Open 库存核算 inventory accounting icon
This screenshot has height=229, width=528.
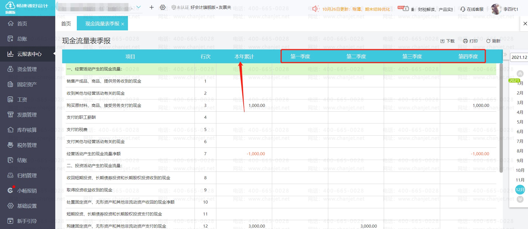[10, 130]
